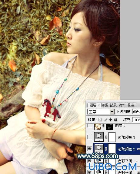Select the 选取颜色 2 layer name
140x174 pixels.
pos(126,149)
